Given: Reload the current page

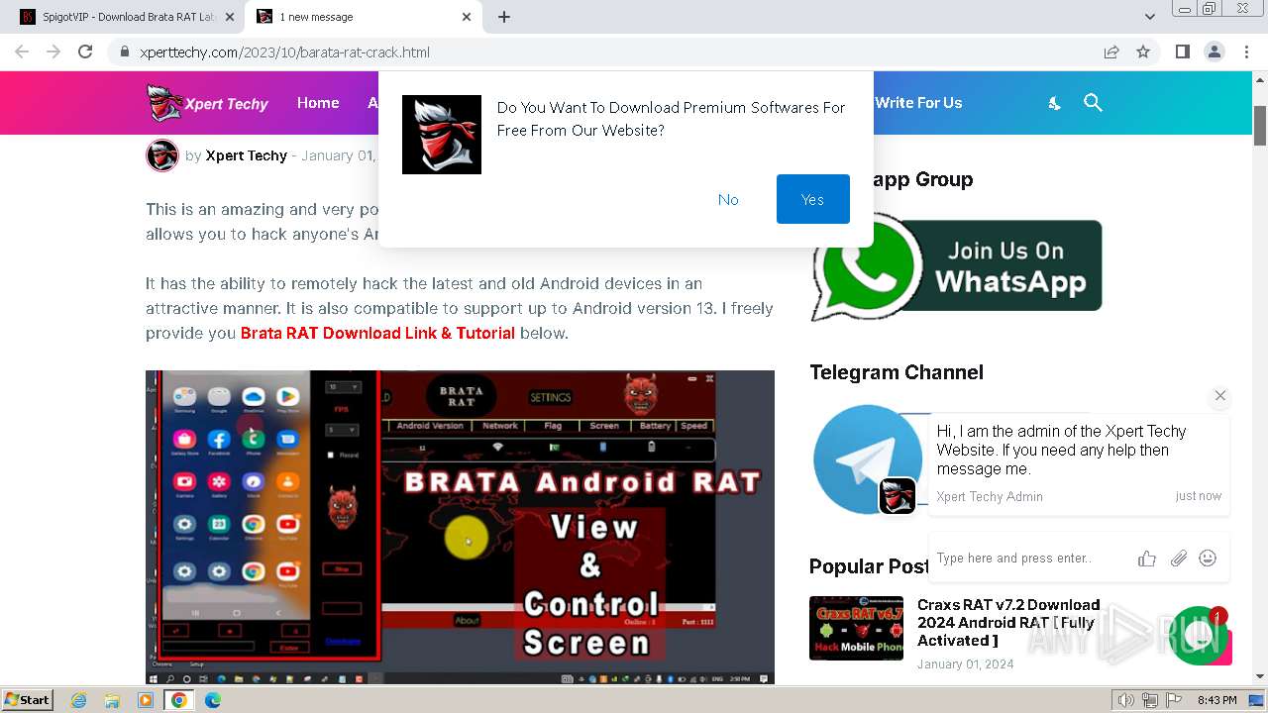Looking at the screenshot, I should [85, 51].
